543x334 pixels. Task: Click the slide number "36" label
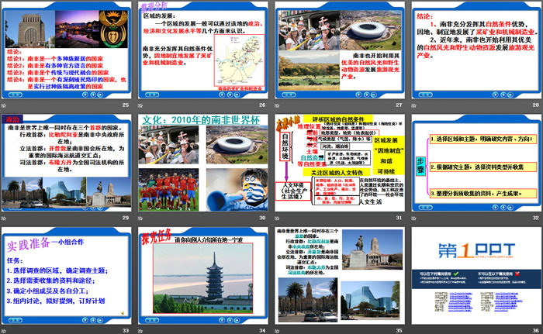tap(536, 331)
